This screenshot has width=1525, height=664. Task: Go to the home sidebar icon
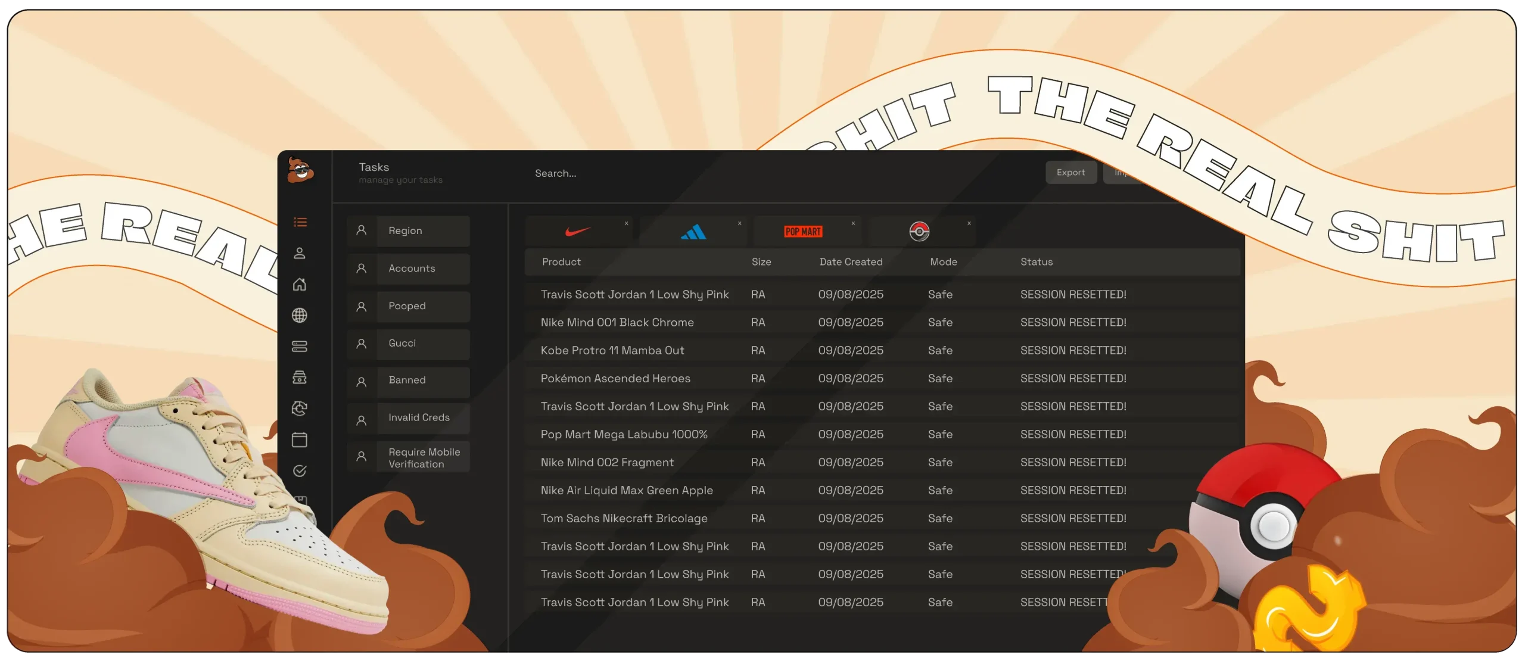300,284
